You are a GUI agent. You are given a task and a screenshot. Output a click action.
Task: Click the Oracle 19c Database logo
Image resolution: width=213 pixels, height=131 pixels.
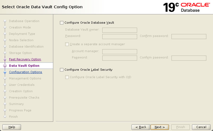pos(186,7)
